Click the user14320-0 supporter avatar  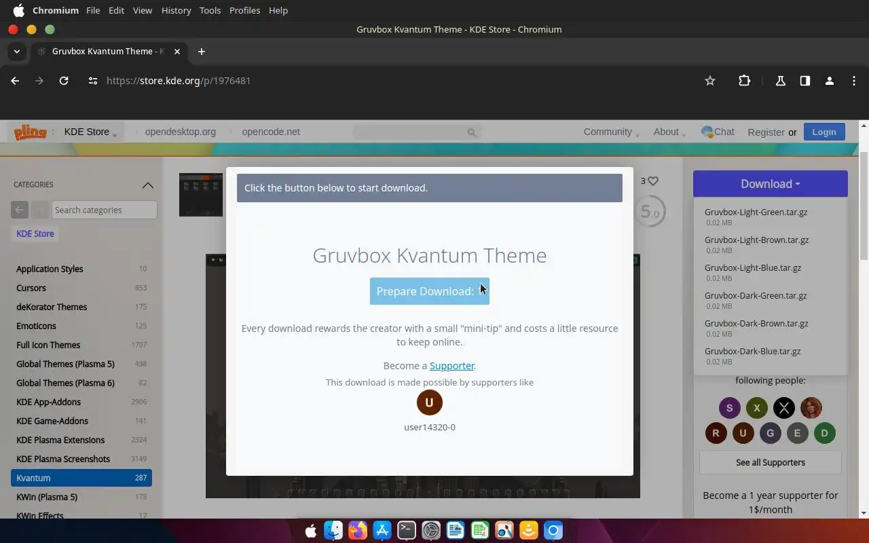pyautogui.click(x=429, y=402)
